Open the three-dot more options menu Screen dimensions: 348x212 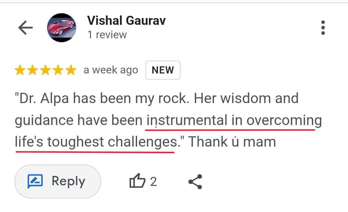pos(323,28)
